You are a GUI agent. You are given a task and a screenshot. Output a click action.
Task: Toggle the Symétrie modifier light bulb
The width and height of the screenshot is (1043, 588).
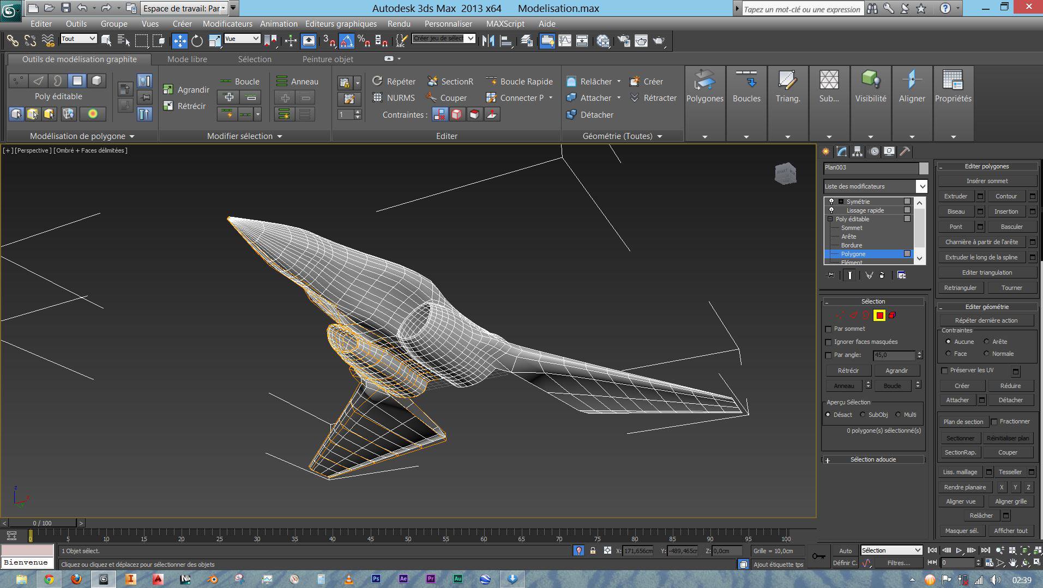(x=831, y=202)
